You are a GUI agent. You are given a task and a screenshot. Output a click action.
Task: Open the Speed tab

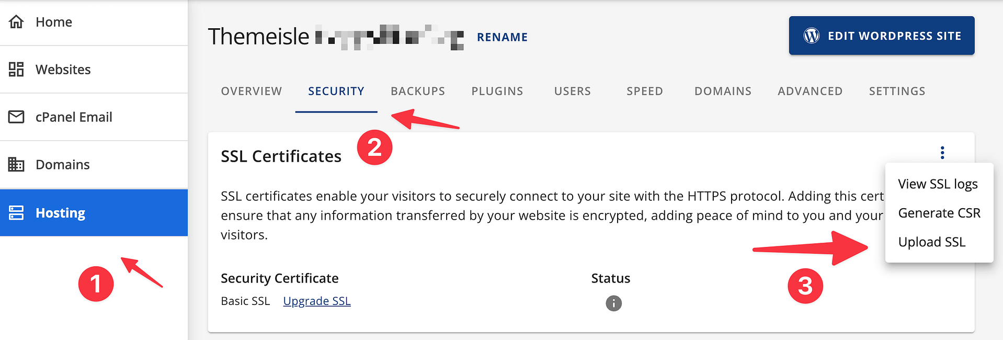(x=644, y=91)
